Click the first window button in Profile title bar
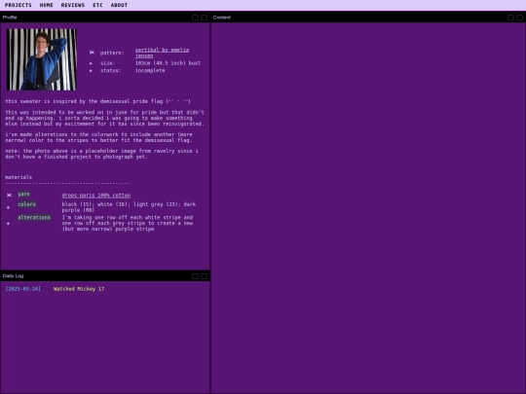The width and height of the screenshot is (526, 394). [195, 18]
